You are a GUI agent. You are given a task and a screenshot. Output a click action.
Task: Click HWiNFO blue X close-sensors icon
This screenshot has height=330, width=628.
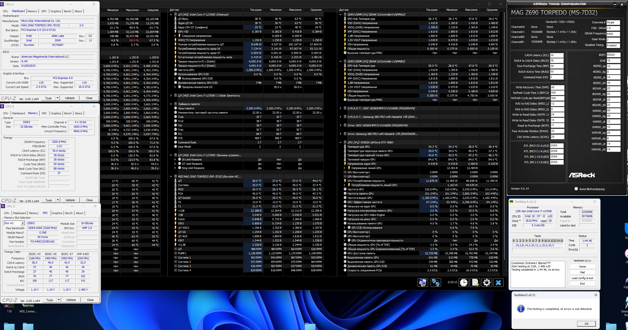coord(498,283)
